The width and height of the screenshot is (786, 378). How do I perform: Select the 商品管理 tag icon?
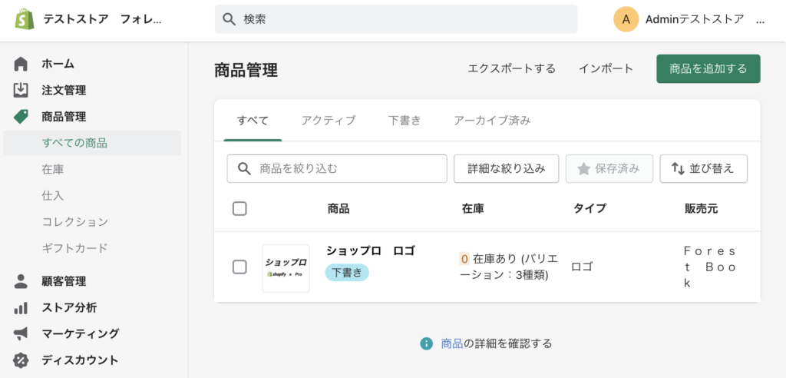click(21, 117)
